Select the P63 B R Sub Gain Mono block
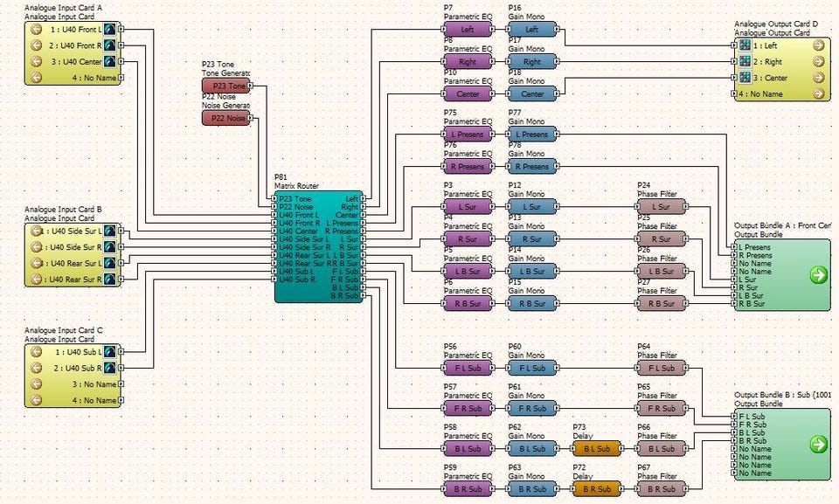The image size is (839, 504). tap(532, 489)
